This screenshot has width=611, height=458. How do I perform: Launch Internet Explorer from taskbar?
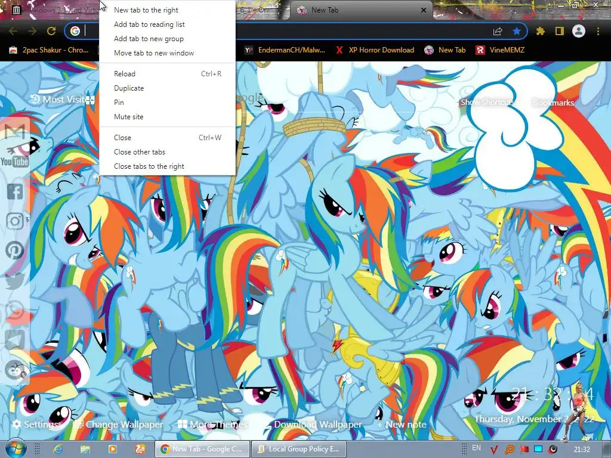(x=58, y=449)
